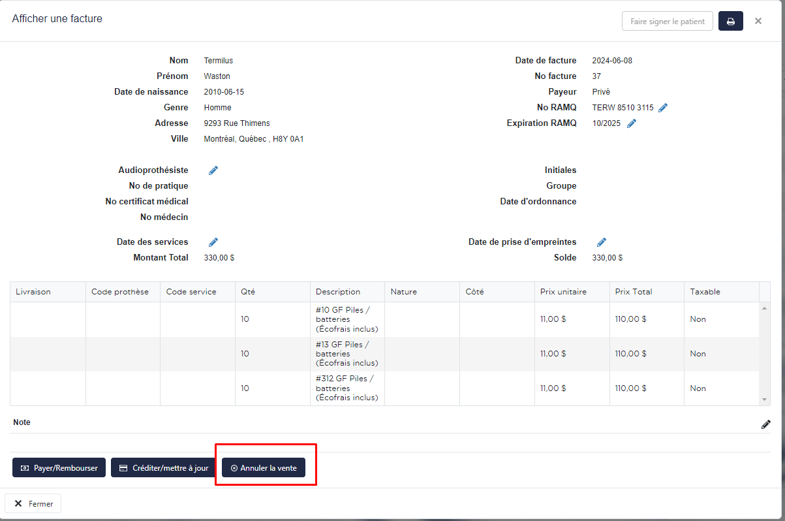The height and width of the screenshot is (521, 785).
Task: Edit Date de prise d'empreintes pencil
Action: [x=602, y=242]
